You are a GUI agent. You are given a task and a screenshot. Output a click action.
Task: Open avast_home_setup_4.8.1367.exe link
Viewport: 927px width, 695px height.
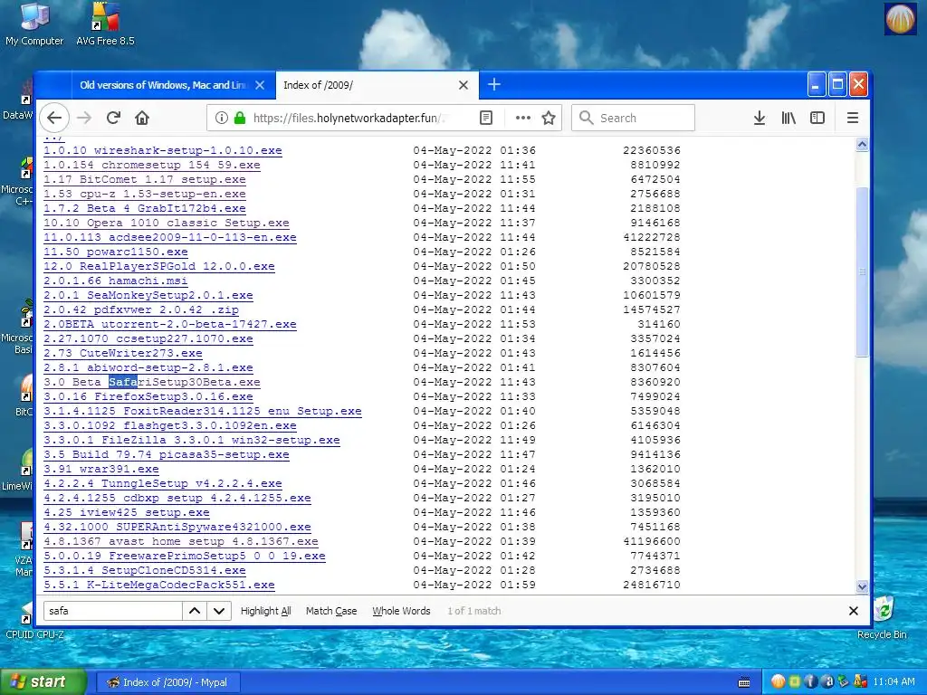[x=181, y=541]
